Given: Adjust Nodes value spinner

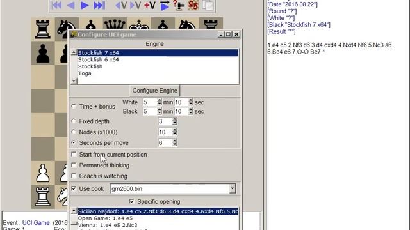Looking at the screenshot, I should pyautogui.click(x=174, y=132).
